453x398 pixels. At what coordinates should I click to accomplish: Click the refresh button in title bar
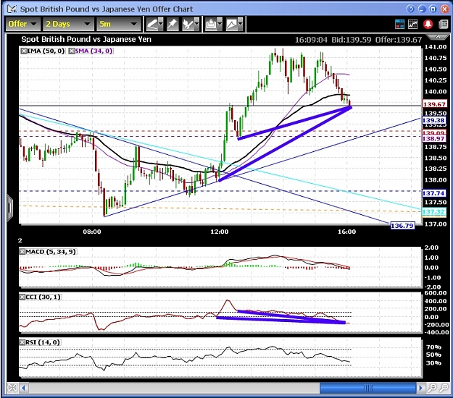[410, 9]
